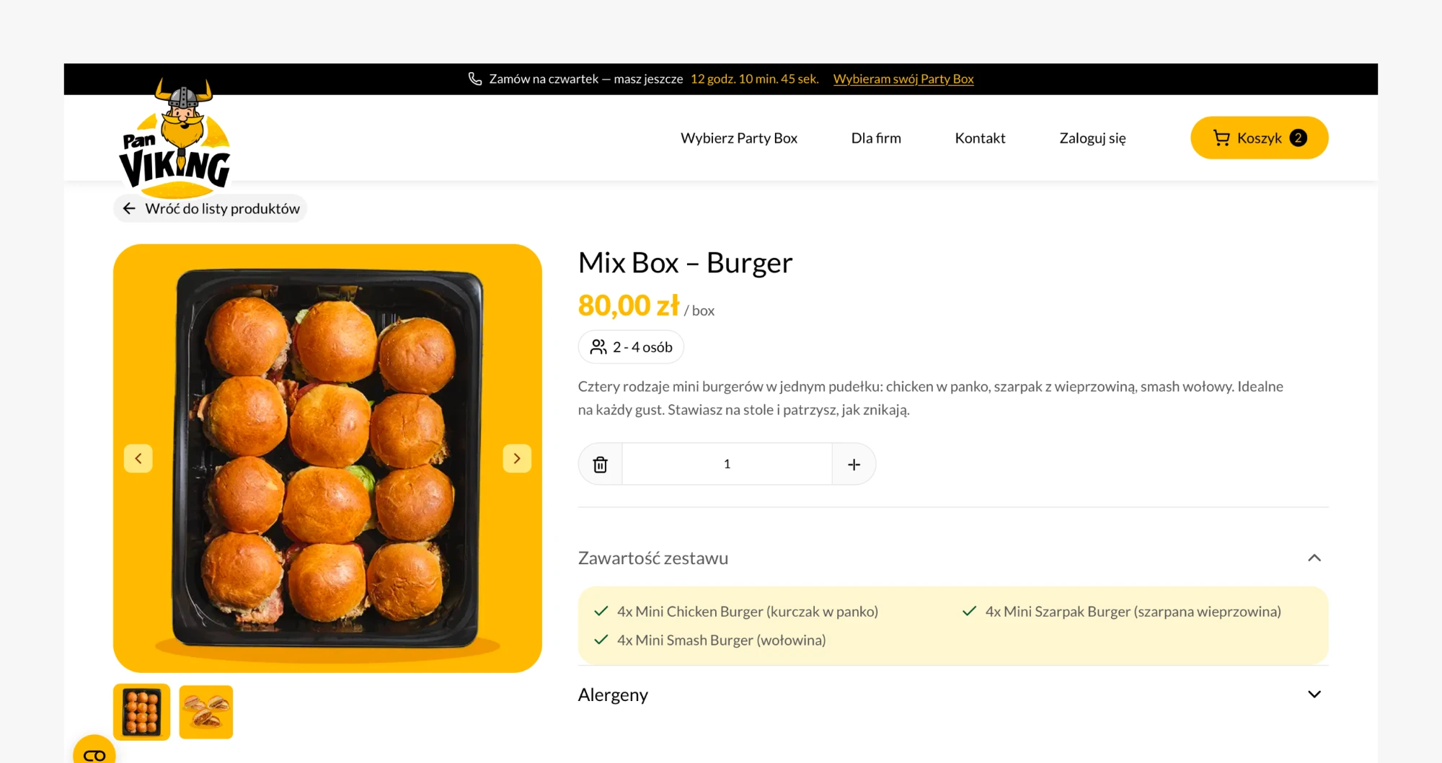Viewport: 1442px width, 763px height.
Task: Follow the Wybieram swój Party Box link
Action: (903, 79)
